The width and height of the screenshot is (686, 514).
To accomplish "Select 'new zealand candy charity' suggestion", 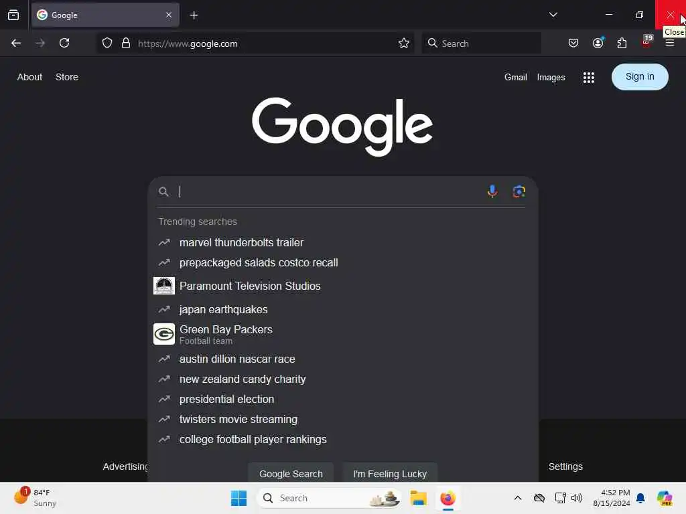I will tap(343, 379).
